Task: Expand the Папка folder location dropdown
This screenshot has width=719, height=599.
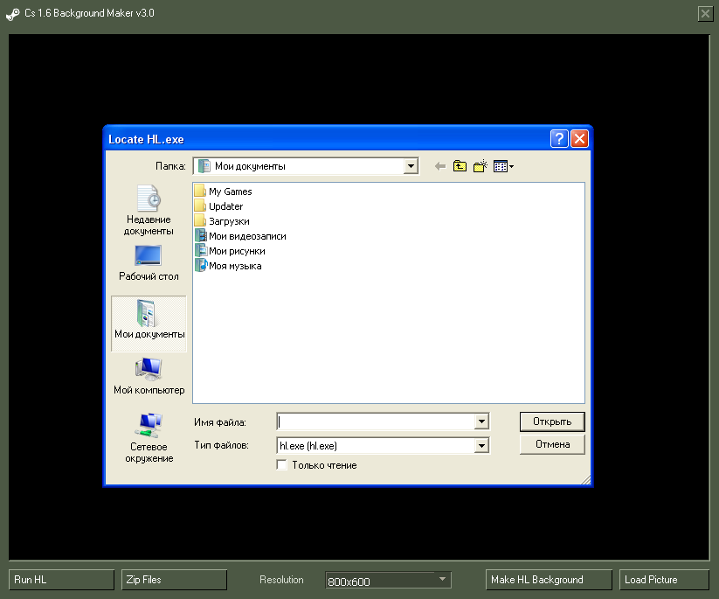Action: pos(411,166)
